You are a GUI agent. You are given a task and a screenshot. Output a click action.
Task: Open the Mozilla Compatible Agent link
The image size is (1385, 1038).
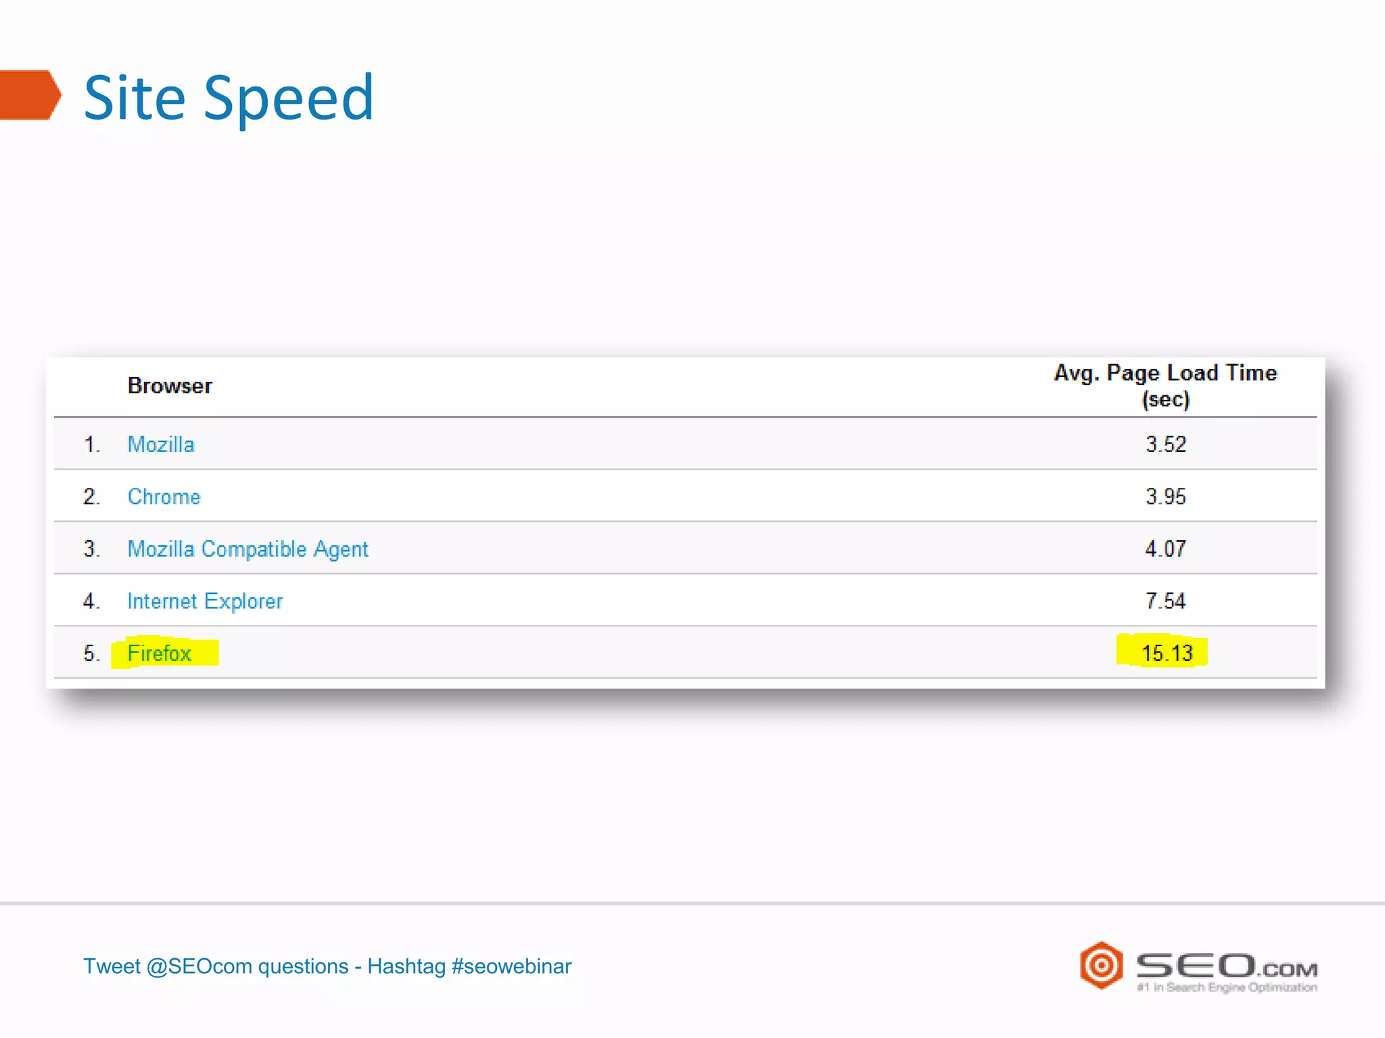(248, 549)
